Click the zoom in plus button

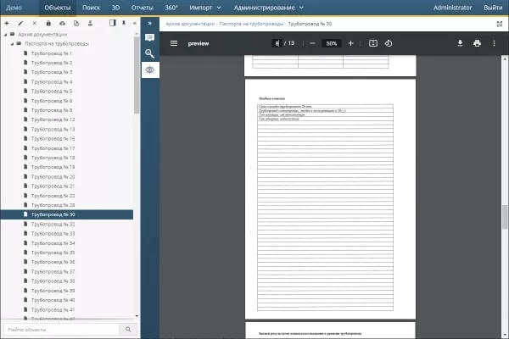(350, 43)
